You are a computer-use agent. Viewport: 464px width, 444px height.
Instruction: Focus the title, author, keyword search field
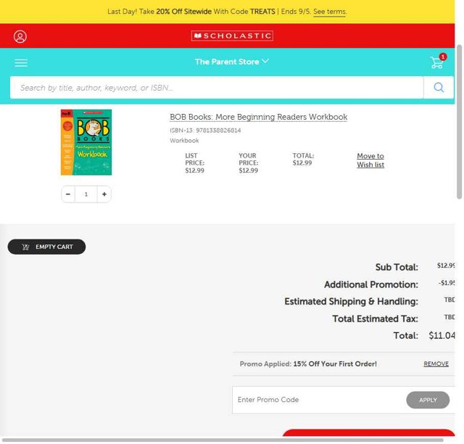pos(217,87)
